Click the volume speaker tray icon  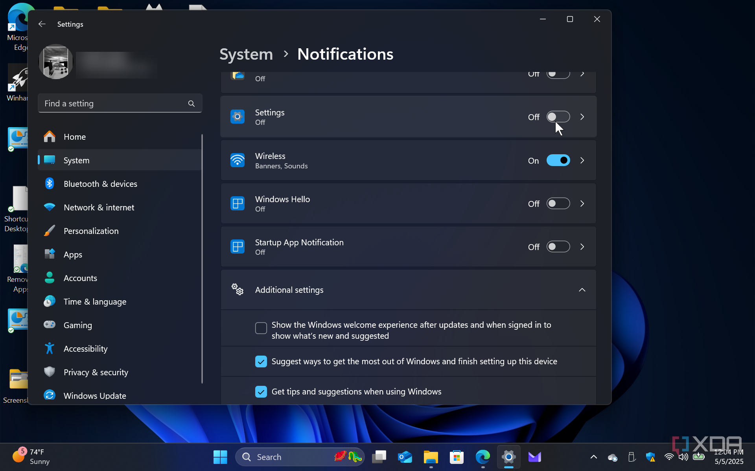pyautogui.click(x=683, y=457)
